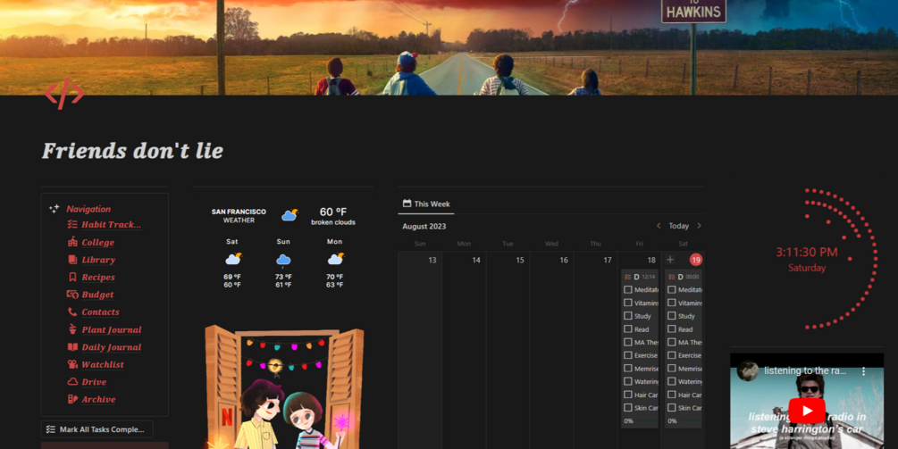
Task: Check Vitamins on Friday 18
Action: (x=628, y=303)
